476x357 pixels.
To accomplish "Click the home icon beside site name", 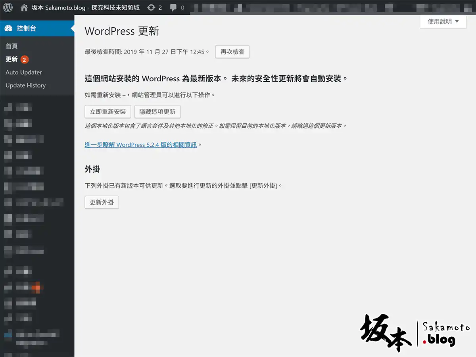I will coord(24,8).
